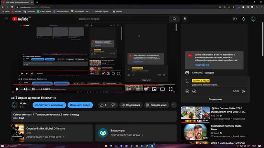Open share page icon in address bar
Screen dimensions: 264x148
229,7
